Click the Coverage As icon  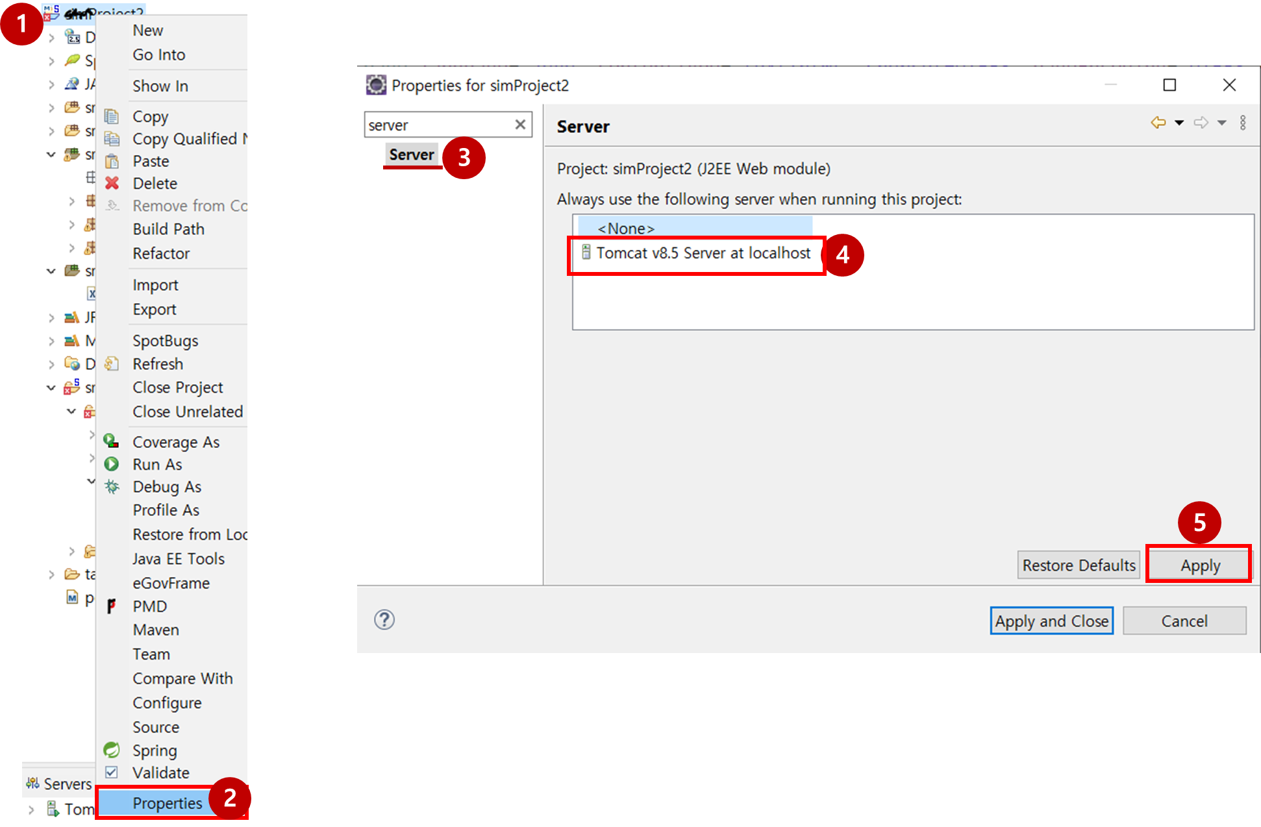[112, 441]
